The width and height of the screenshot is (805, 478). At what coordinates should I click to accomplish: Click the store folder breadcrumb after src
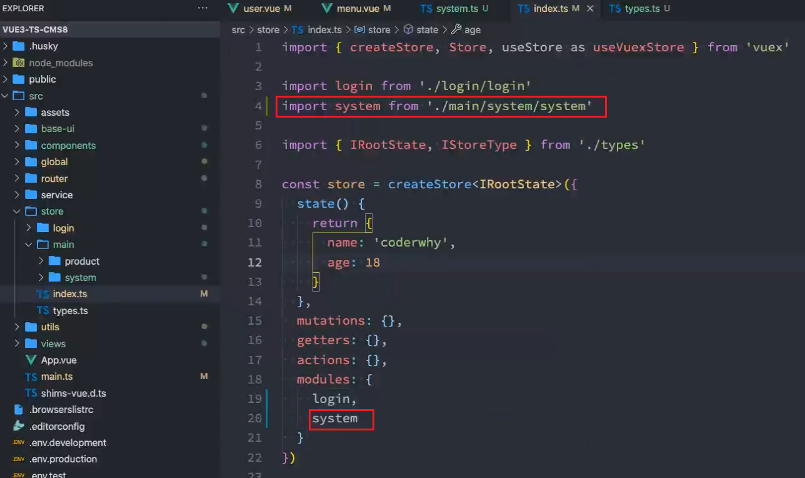pos(268,30)
